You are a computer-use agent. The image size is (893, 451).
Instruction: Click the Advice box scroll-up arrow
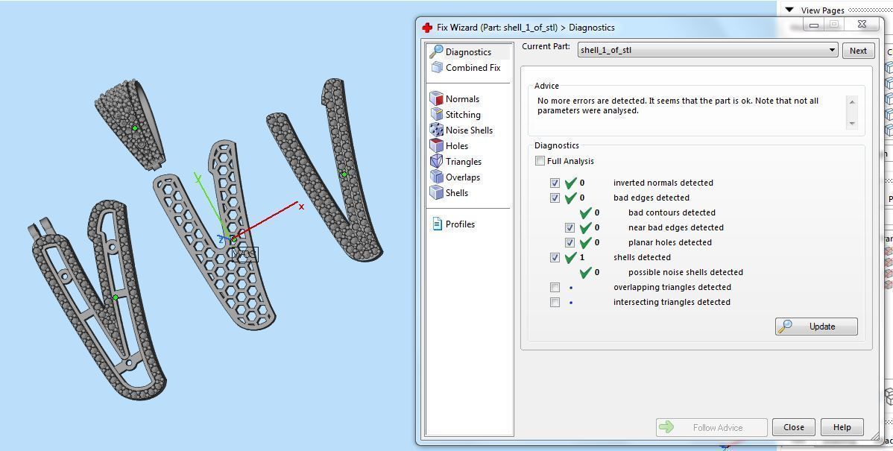852,102
